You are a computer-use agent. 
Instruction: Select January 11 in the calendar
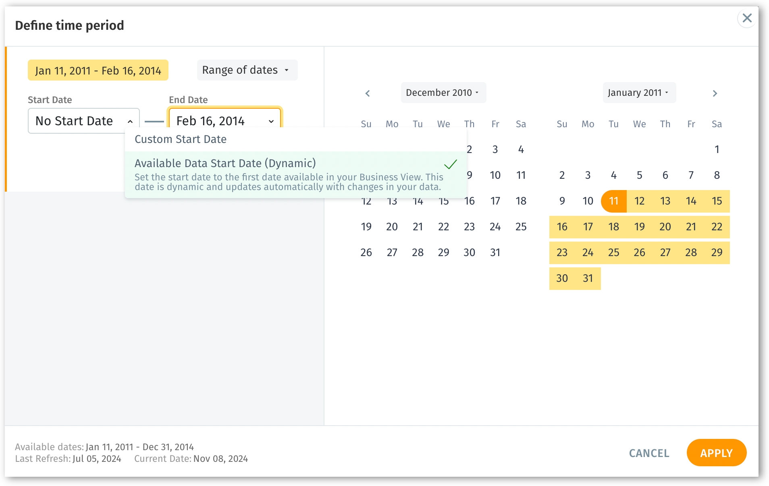point(613,201)
